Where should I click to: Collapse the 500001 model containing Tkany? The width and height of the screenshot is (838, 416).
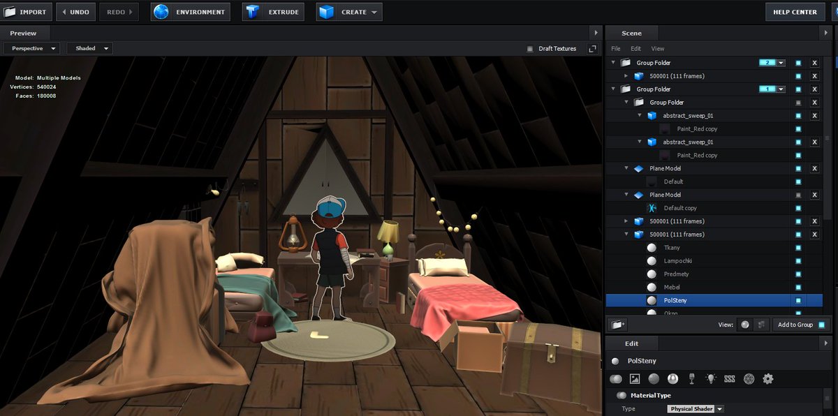pos(626,235)
